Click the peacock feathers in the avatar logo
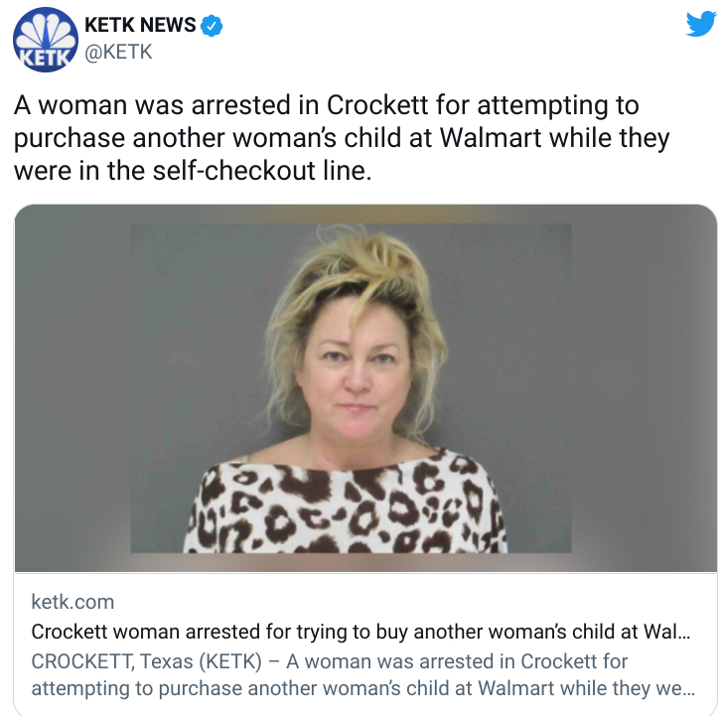This screenshot has height=716, width=722. click(45, 31)
